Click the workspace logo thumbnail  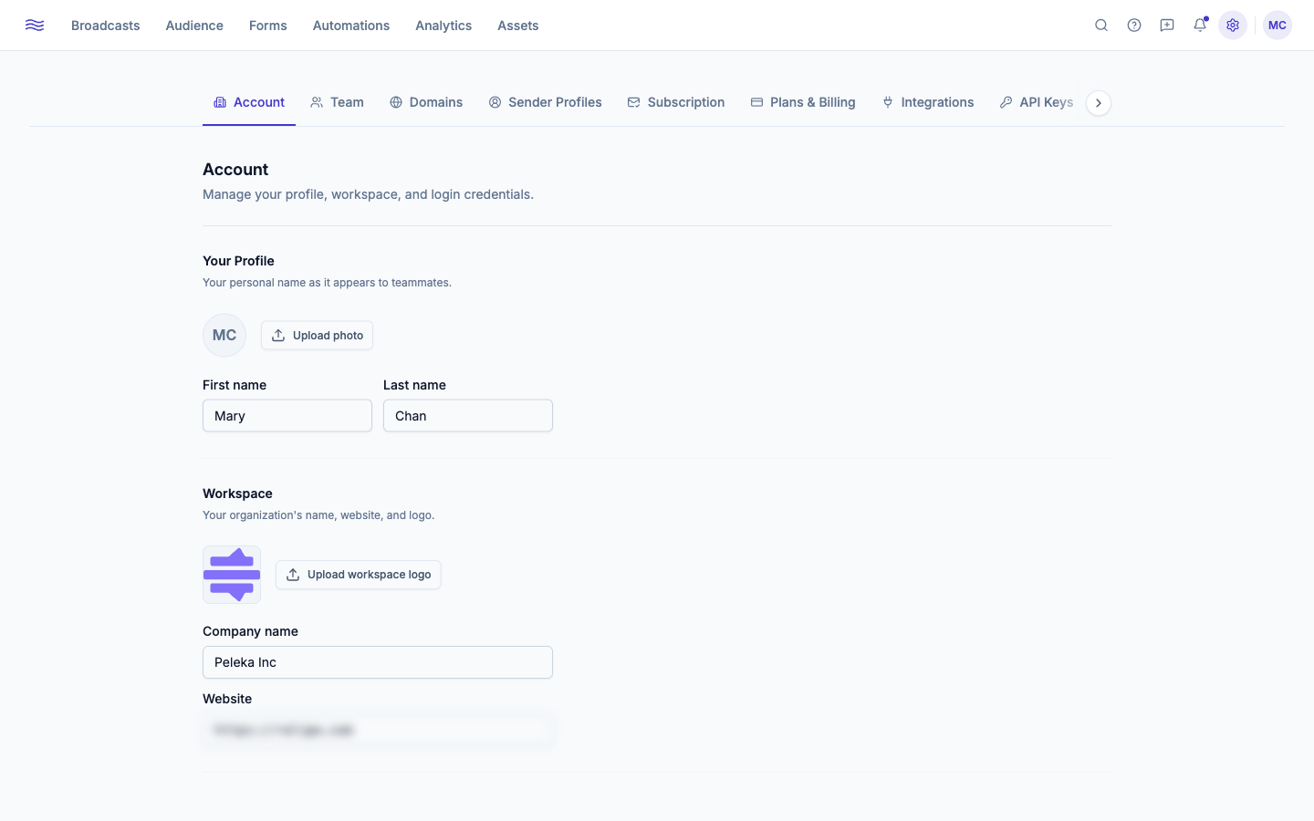pos(232,575)
